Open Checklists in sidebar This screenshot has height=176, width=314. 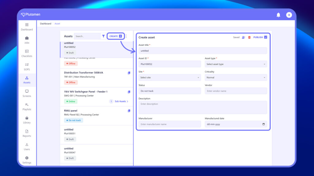tap(27, 53)
